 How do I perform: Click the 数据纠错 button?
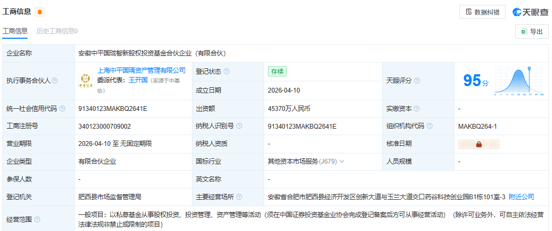click(x=482, y=12)
